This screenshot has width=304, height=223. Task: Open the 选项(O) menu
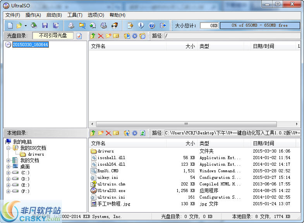click(96, 15)
